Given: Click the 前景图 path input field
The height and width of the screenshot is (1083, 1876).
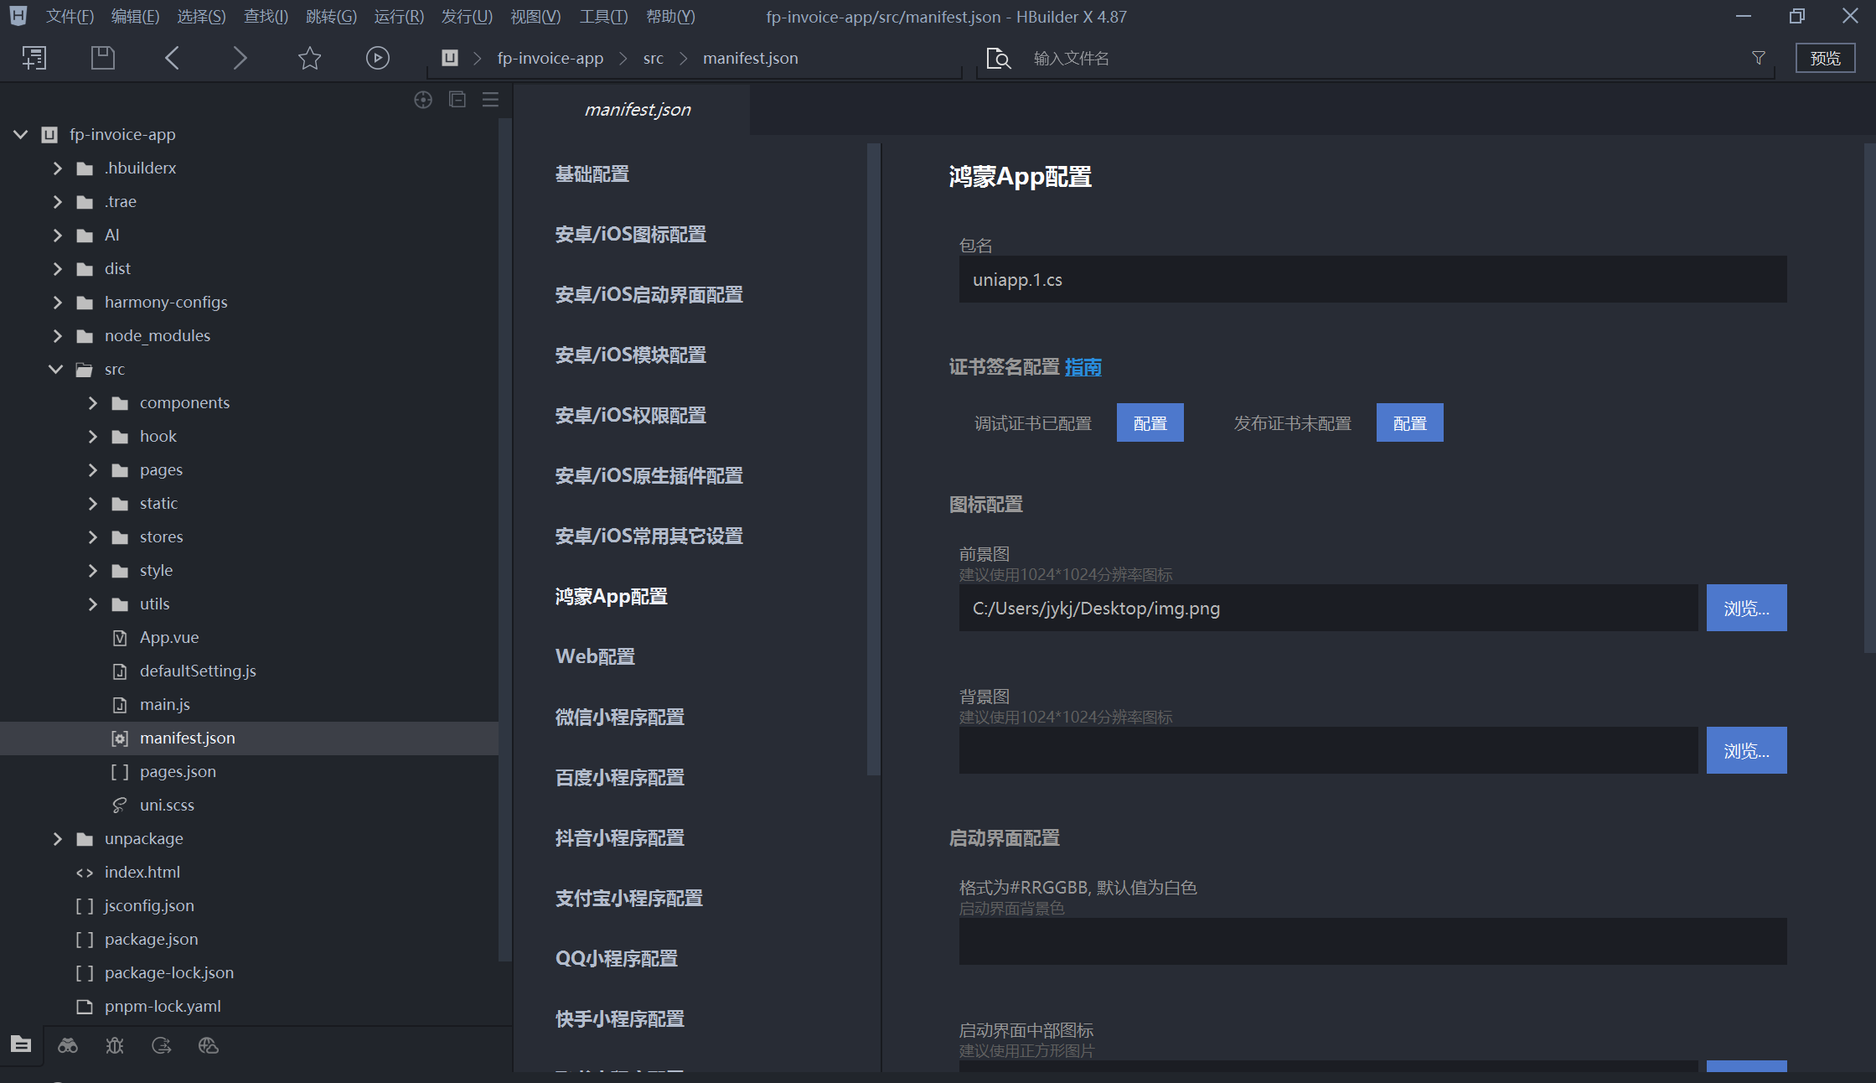Looking at the screenshot, I should click(1328, 608).
